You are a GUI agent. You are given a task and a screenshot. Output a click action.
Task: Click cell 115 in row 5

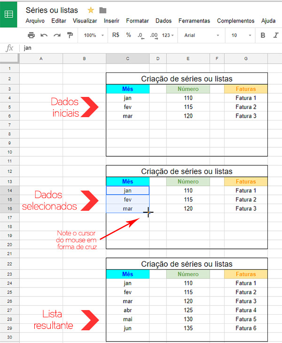click(x=188, y=107)
